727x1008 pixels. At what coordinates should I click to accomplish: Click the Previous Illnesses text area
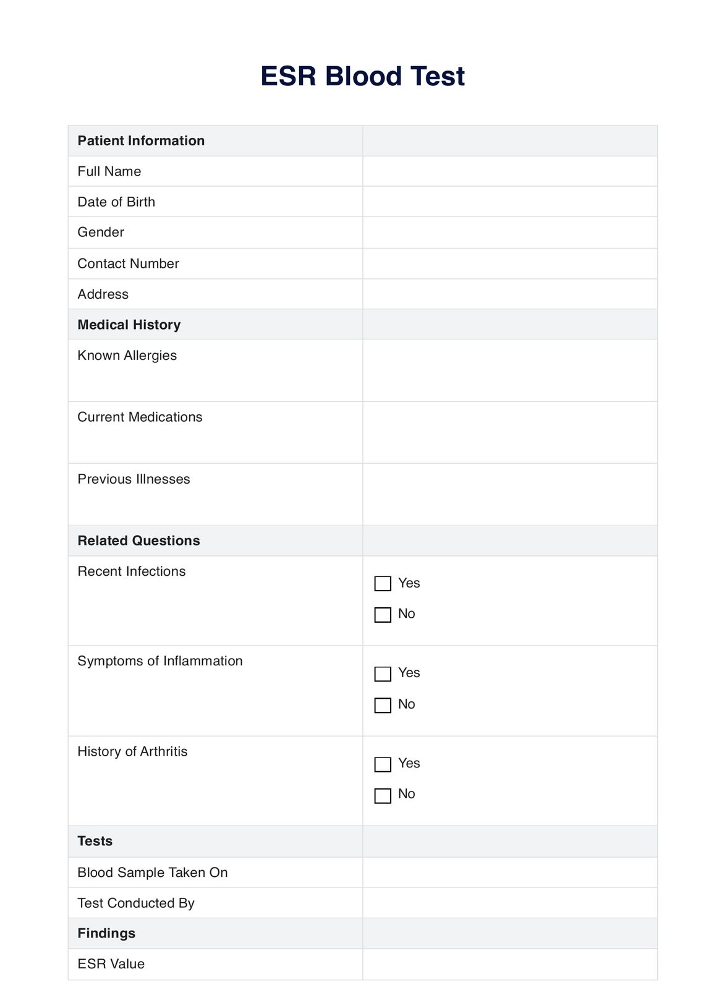[x=509, y=494]
